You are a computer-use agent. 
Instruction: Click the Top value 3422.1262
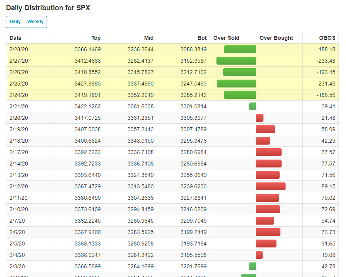click(x=87, y=106)
